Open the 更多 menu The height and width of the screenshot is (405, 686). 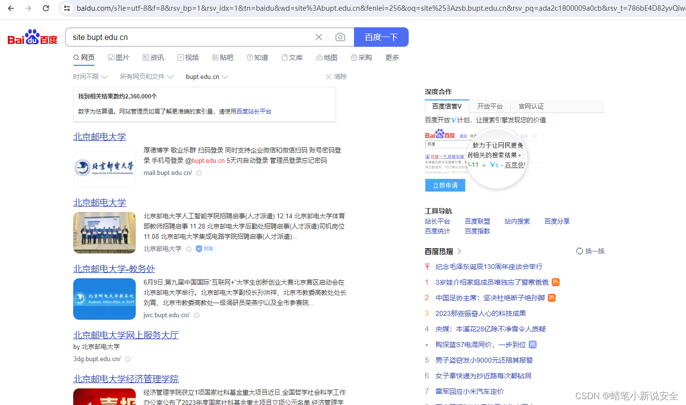click(x=392, y=58)
